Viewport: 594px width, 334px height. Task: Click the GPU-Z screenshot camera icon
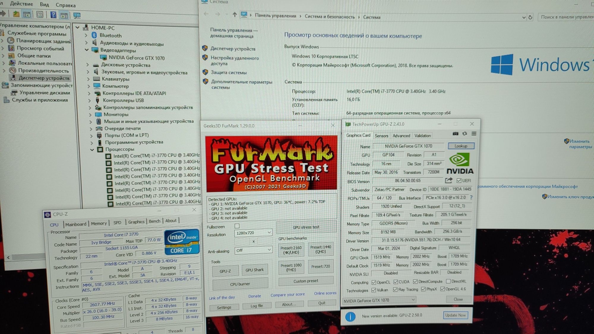coord(455,134)
